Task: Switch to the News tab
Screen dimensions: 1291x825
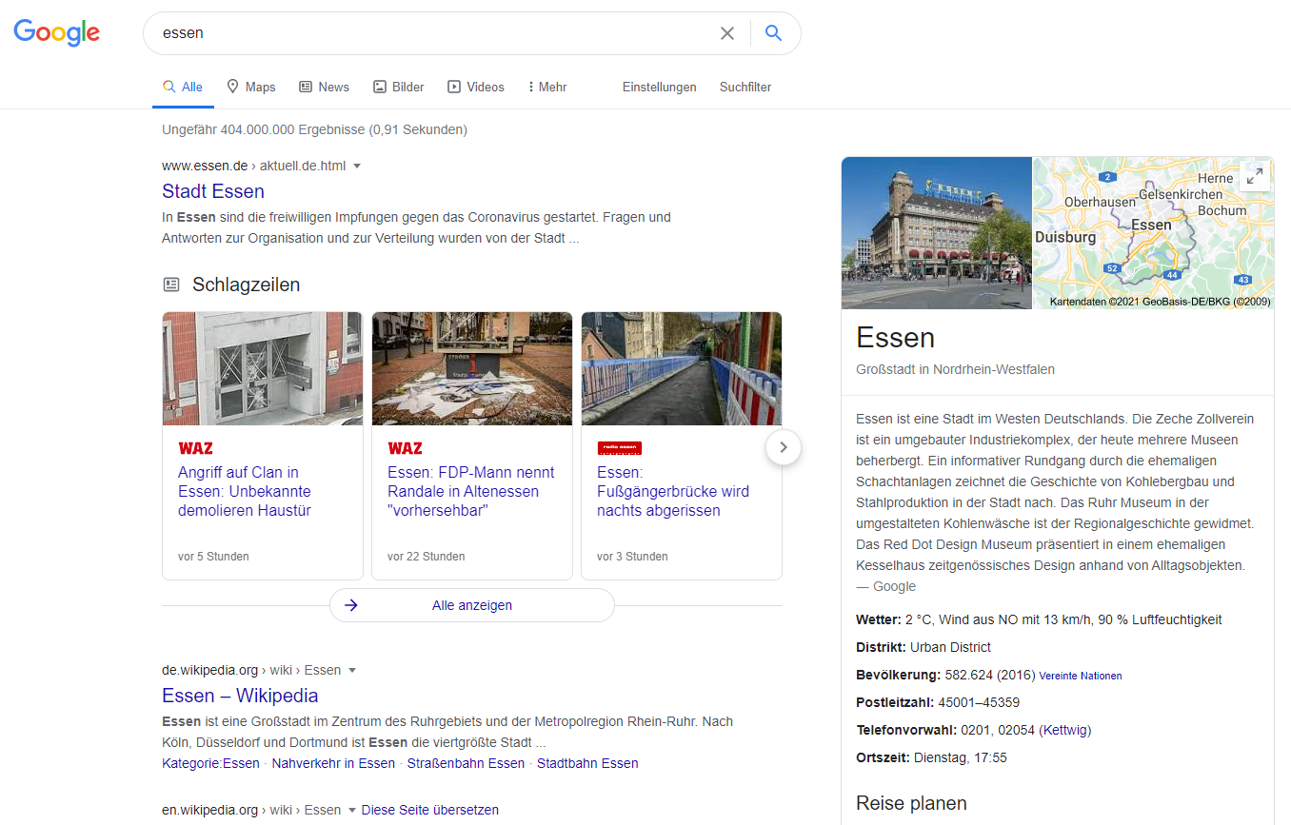Action: point(324,87)
